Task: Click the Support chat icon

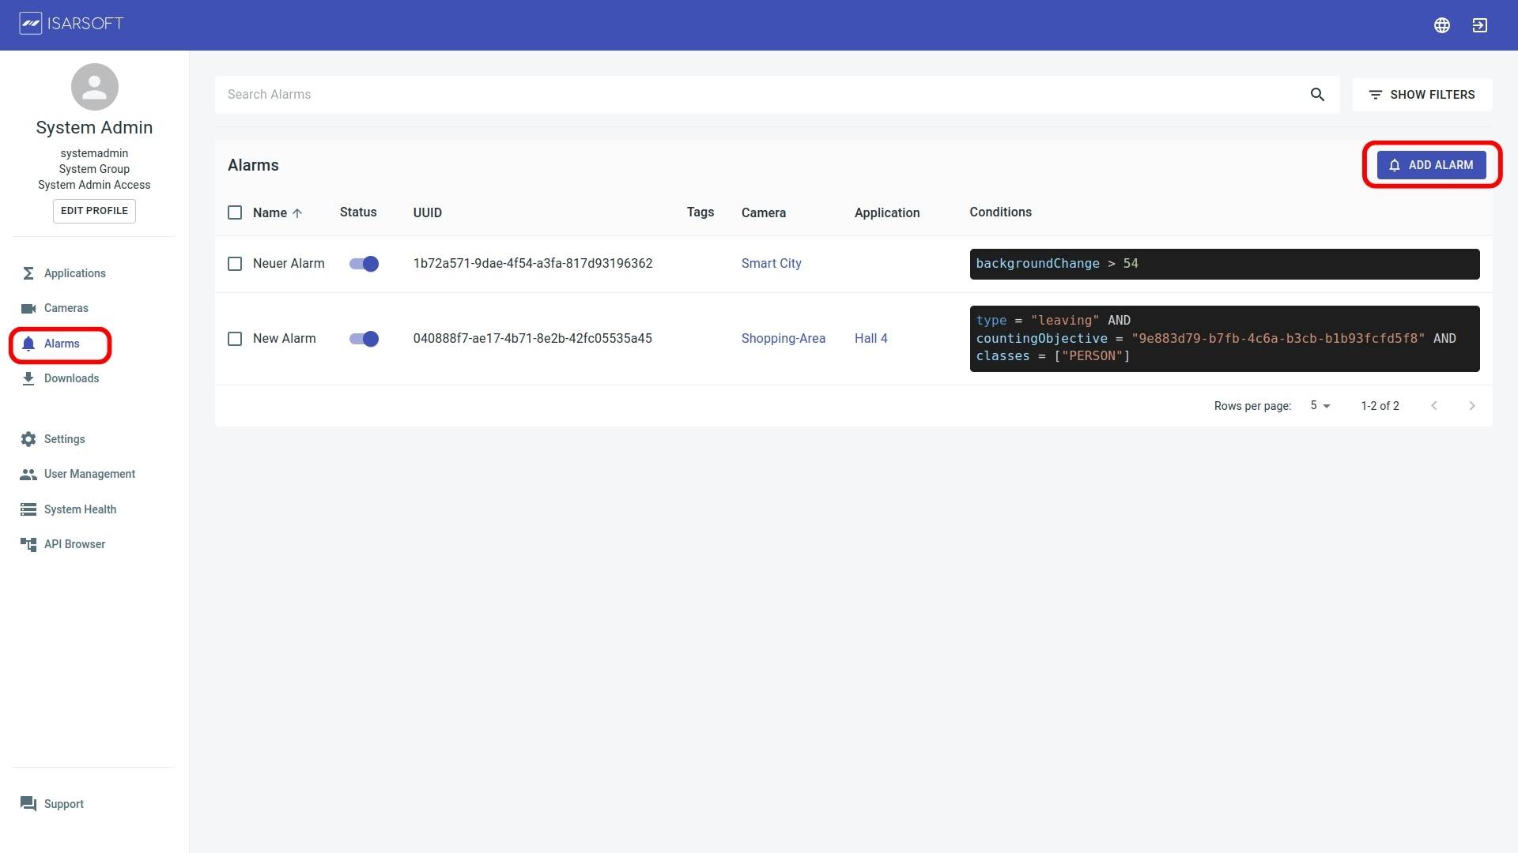Action: [28, 804]
